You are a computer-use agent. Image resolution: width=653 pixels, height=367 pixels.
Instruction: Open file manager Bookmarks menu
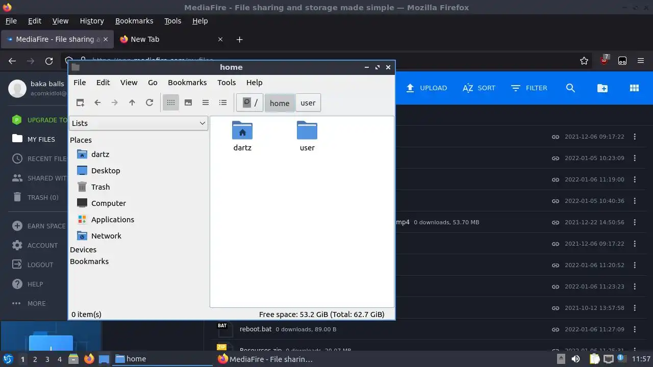187,82
